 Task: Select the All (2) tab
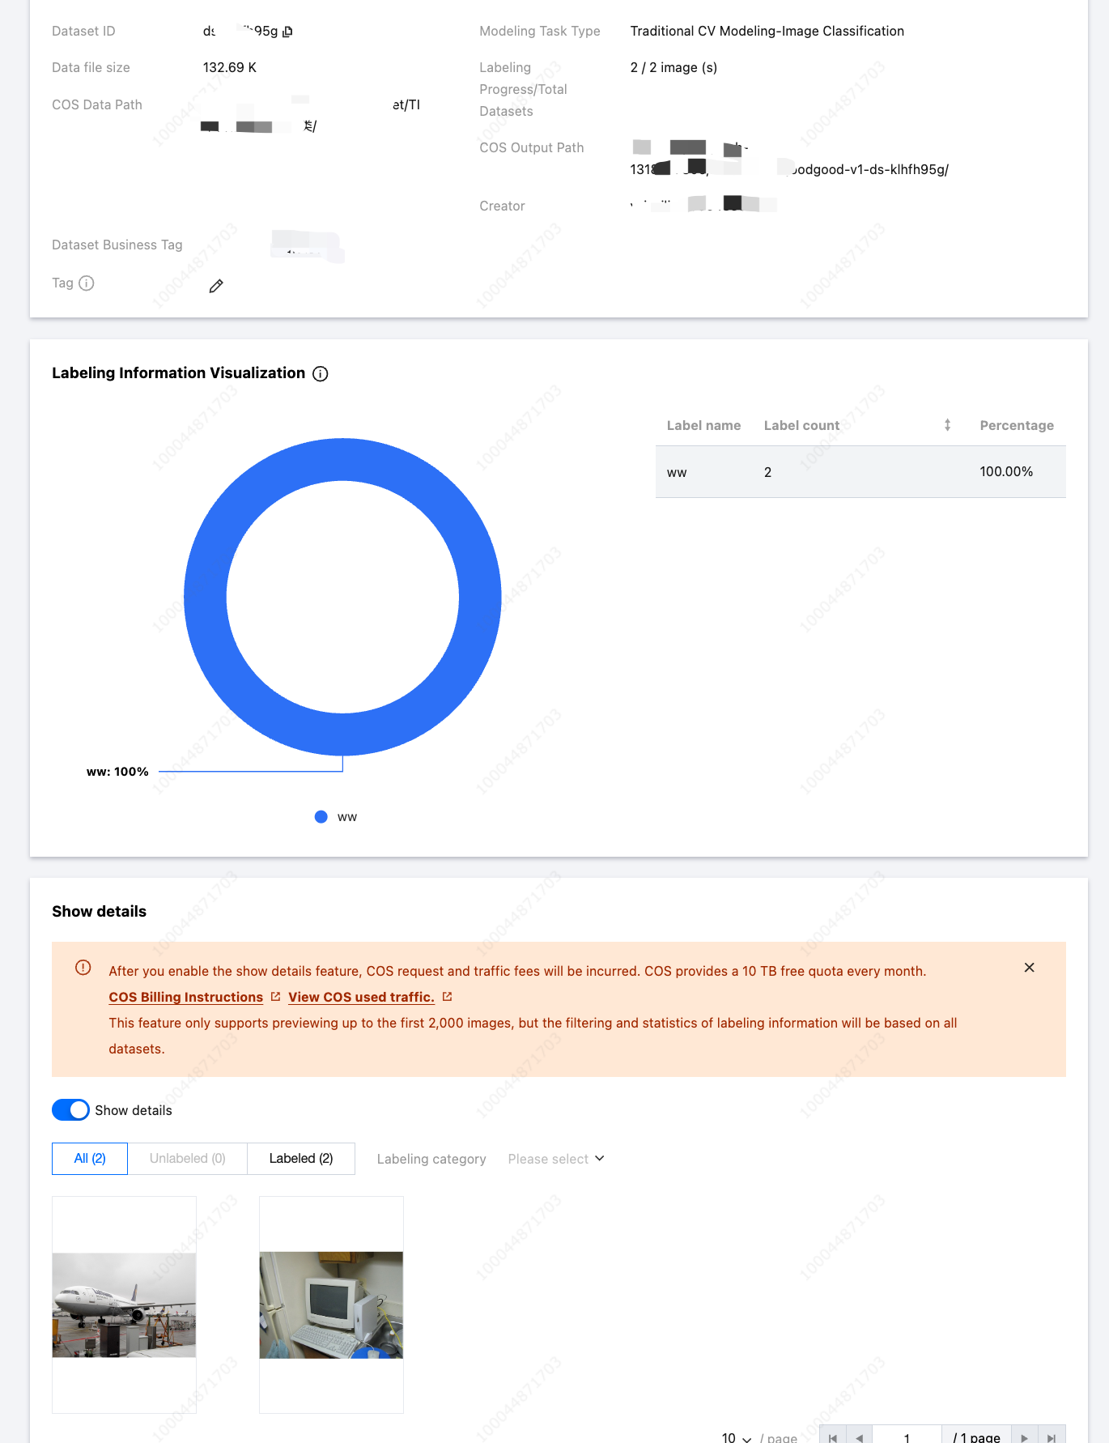[90, 1159]
